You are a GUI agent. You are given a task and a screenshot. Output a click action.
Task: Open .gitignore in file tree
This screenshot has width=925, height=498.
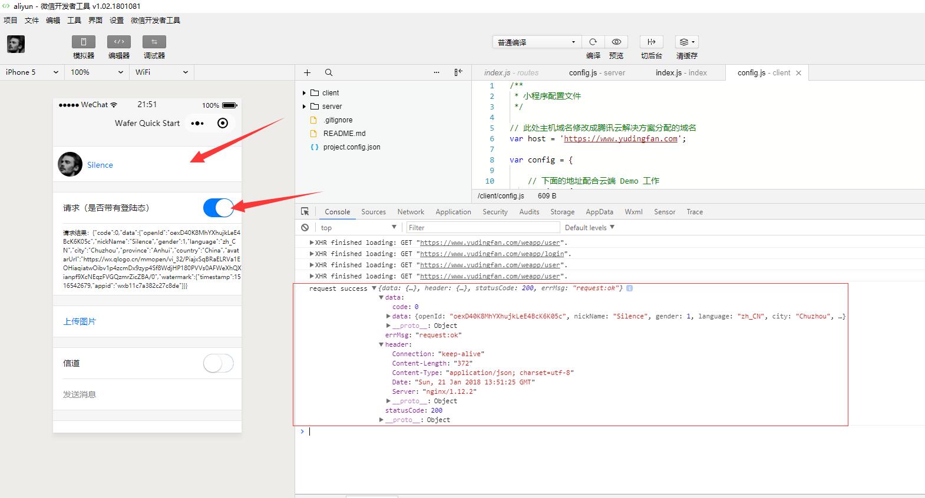338,119
